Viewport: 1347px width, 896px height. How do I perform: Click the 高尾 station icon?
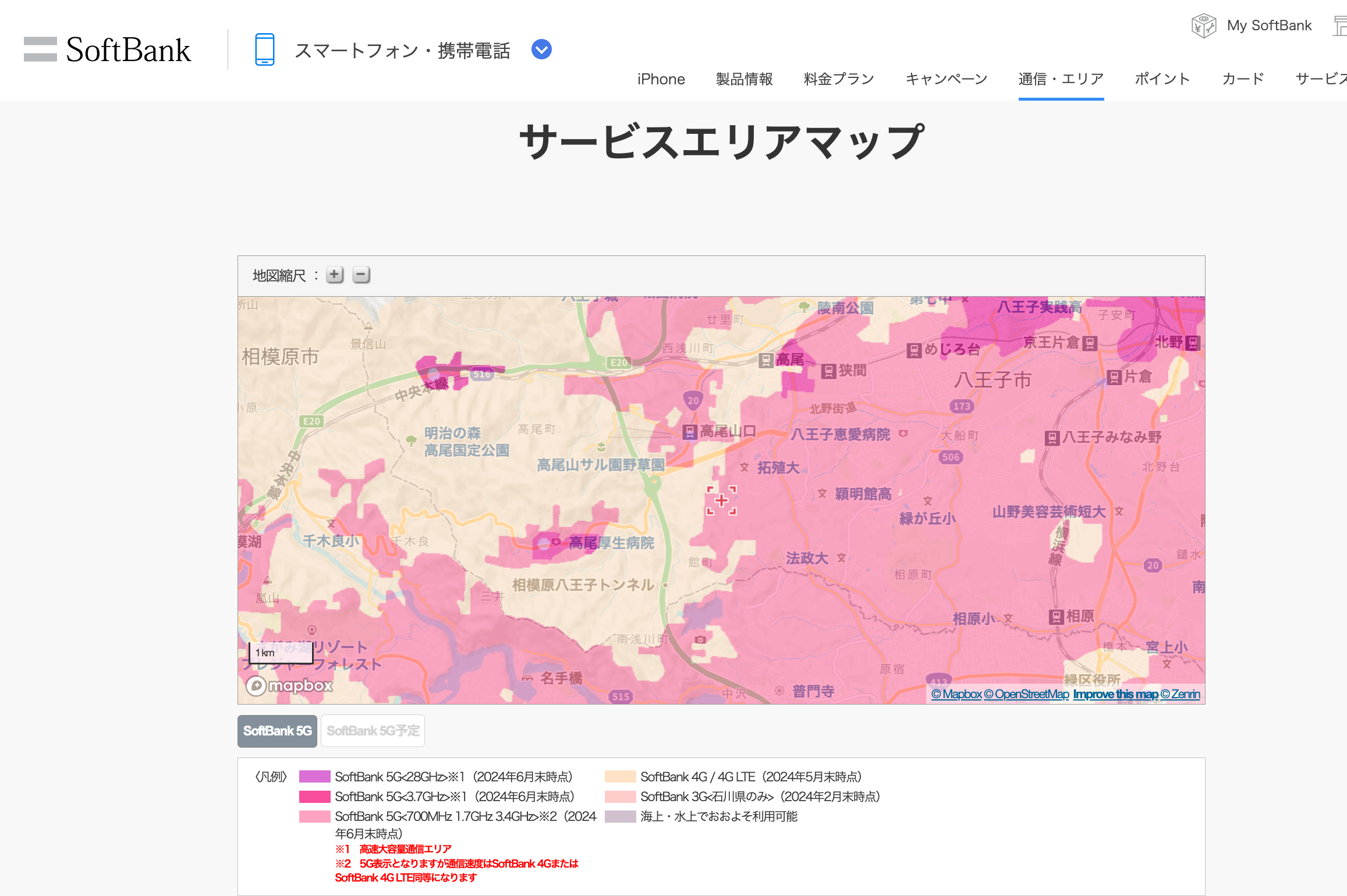tap(766, 361)
